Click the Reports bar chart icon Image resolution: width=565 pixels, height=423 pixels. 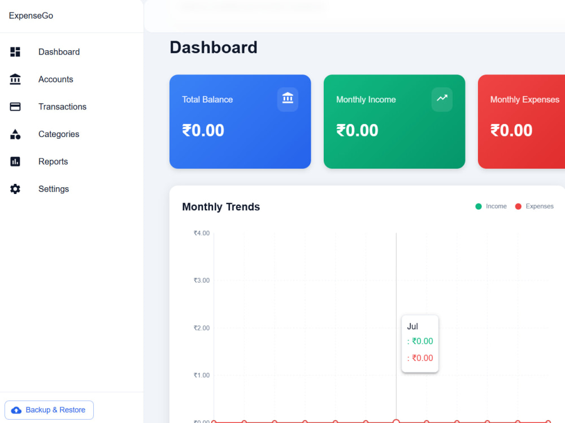point(15,161)
